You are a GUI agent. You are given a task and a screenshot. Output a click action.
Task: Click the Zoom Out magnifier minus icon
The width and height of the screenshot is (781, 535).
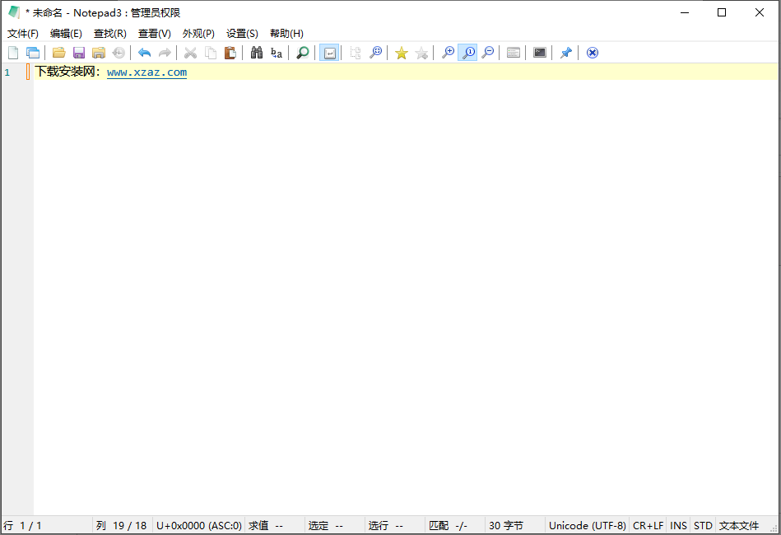(488, 53)
